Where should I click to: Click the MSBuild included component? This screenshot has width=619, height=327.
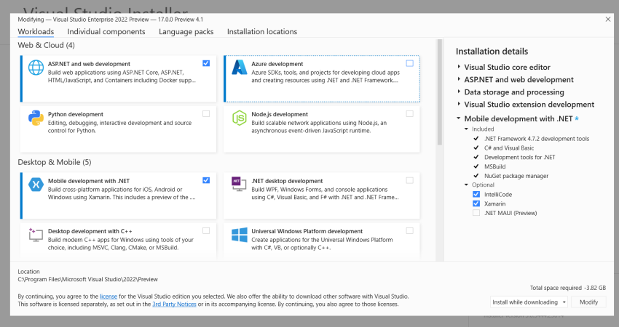click(x=494, y=166)
